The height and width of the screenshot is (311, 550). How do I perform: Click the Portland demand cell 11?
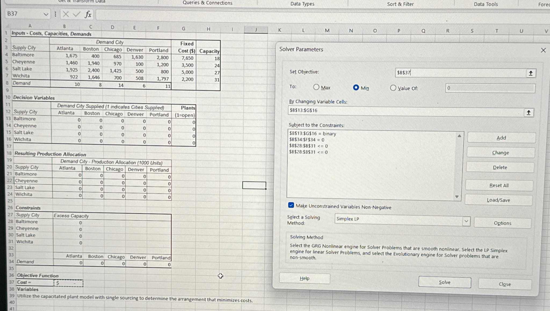[x=159, y=86]
